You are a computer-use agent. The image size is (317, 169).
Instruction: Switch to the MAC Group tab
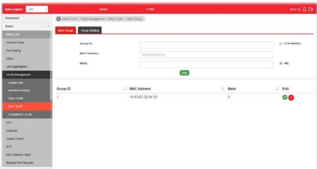pos(65,31)
